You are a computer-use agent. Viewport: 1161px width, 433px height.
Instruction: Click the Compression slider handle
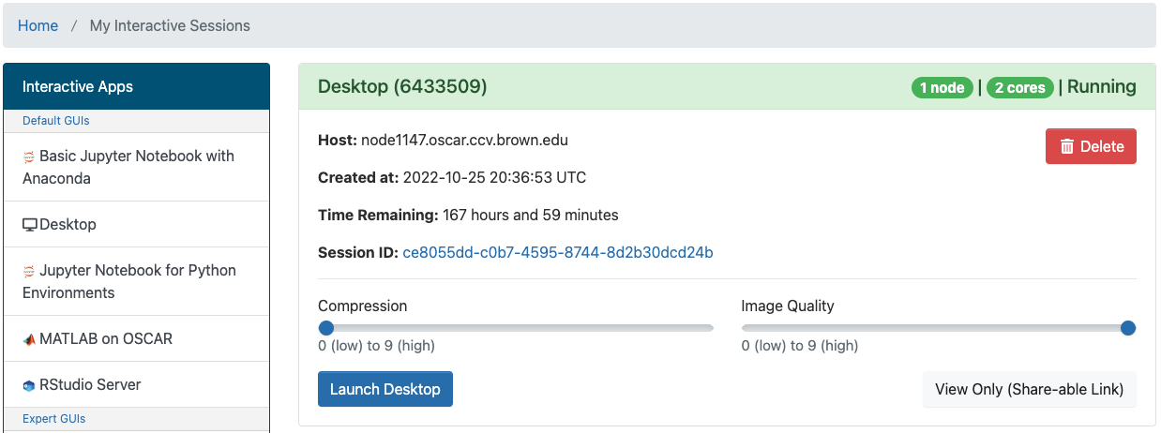coord(326,328)
